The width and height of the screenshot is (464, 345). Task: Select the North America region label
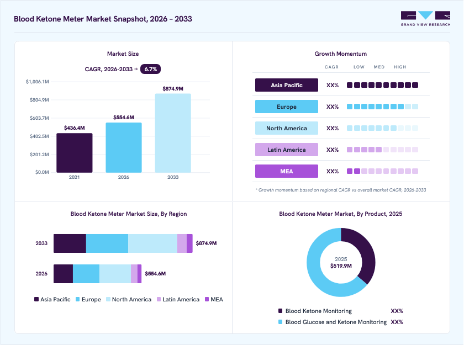[x=287, y=128]
